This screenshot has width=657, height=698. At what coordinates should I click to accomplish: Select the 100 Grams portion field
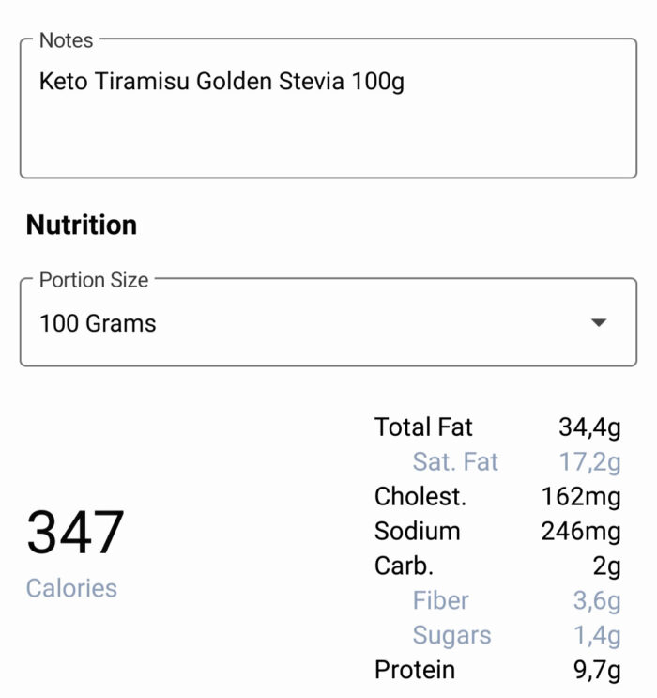328,323
